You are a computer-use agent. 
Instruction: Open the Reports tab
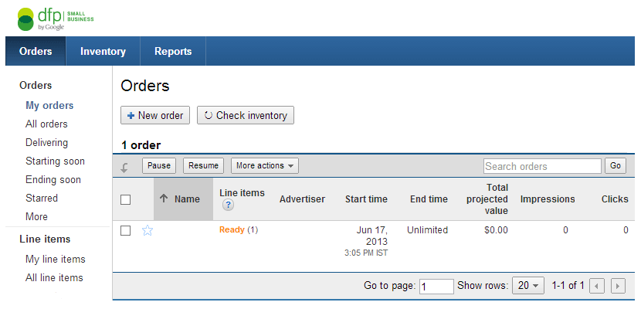tap(173, 52)
